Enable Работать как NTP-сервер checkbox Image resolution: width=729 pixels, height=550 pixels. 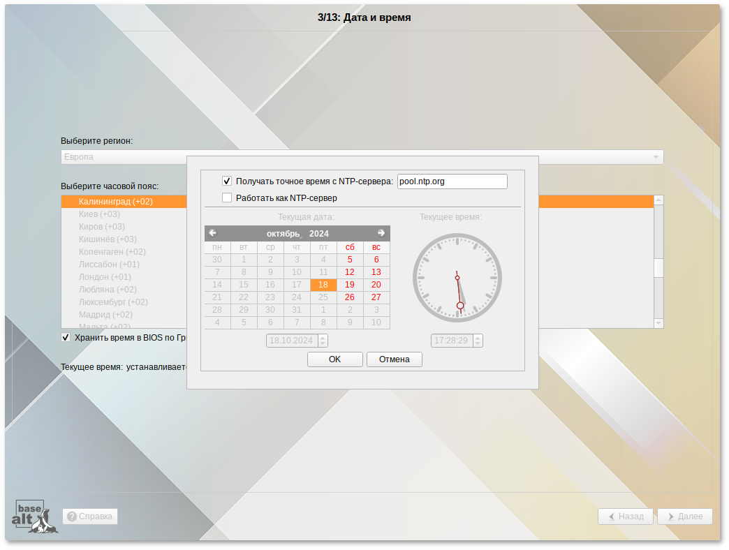(227, 198)
